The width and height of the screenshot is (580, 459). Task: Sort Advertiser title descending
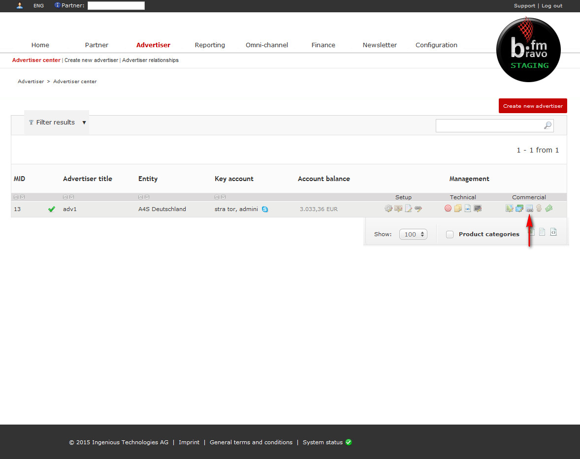tap(72, 197)
